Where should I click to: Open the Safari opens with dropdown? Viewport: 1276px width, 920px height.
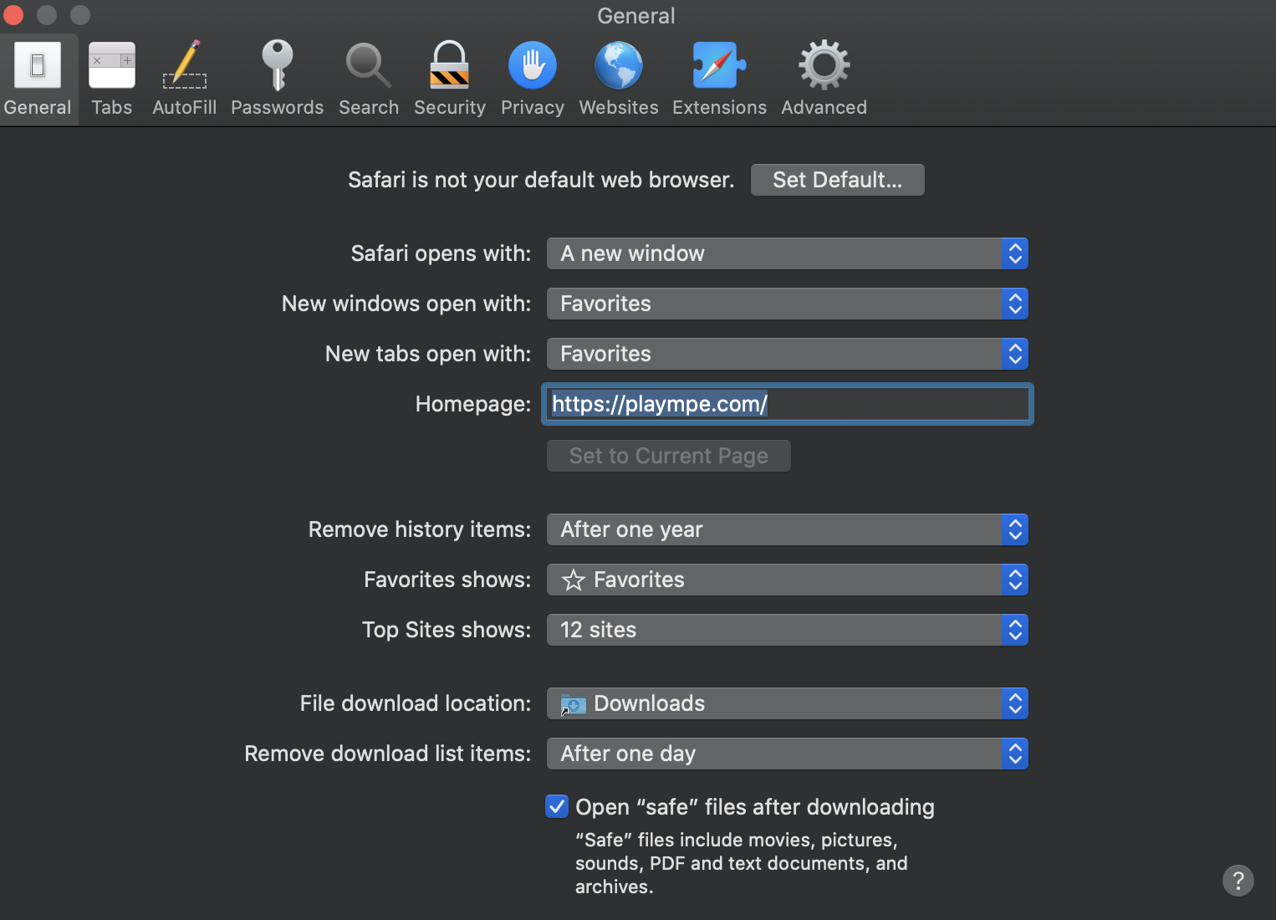[x=787, y=253]
